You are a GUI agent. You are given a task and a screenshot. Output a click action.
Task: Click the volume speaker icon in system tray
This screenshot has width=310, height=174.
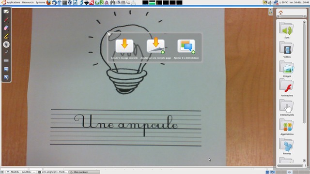(270, 2)
